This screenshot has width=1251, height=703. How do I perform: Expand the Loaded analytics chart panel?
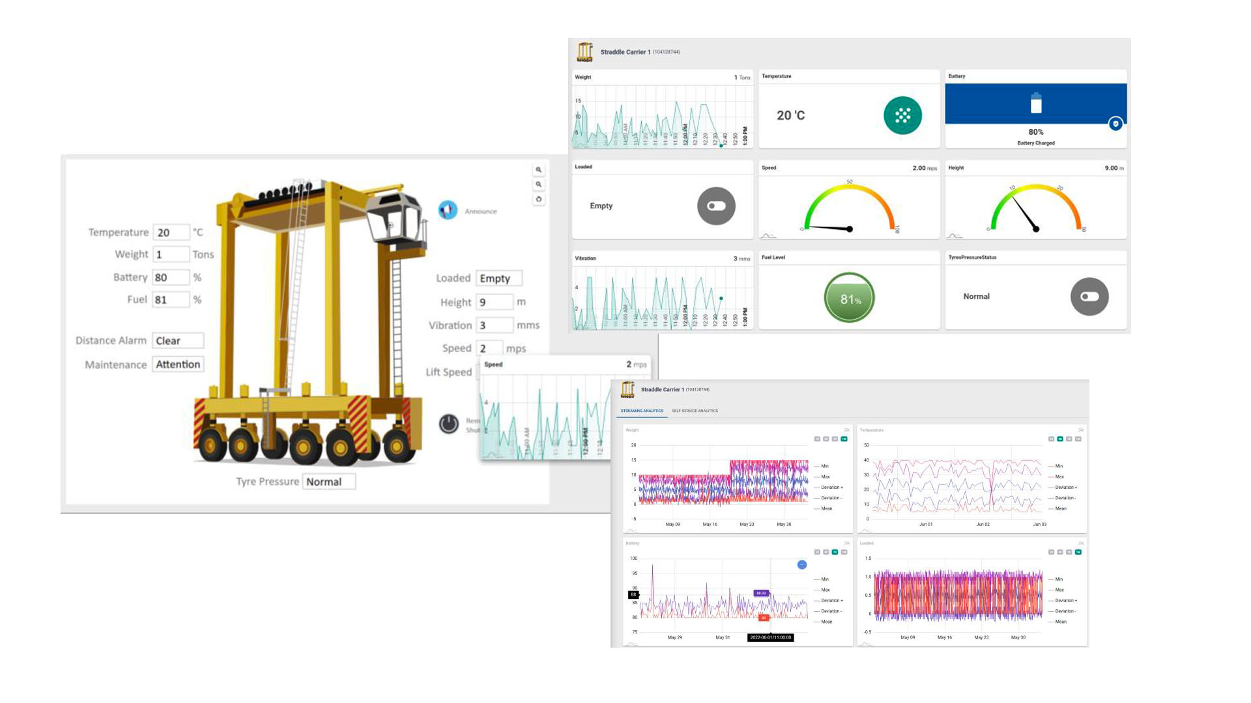pyautogui.click(x=1080, y=543)
